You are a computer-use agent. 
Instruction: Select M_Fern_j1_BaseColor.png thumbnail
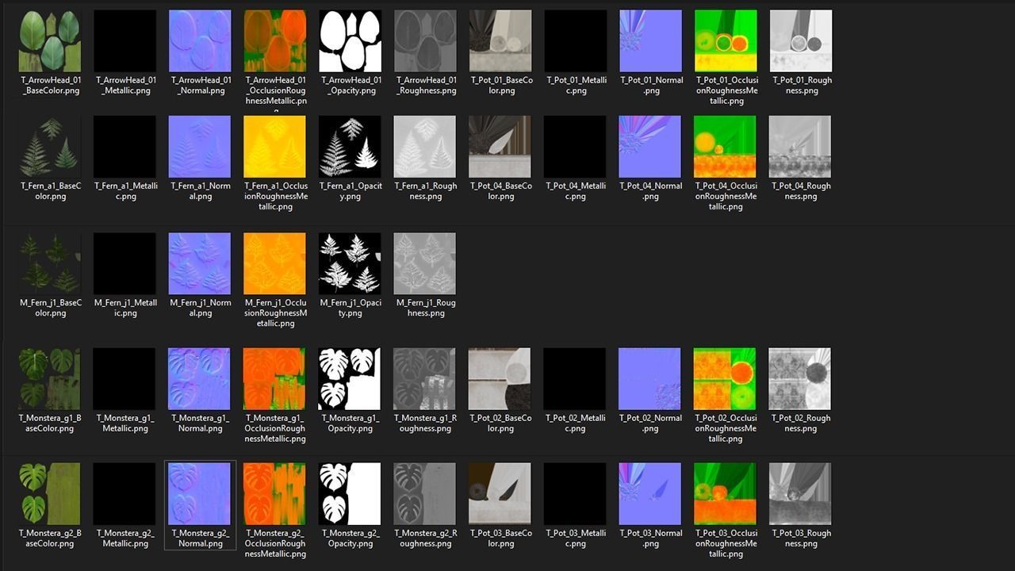tap(50, 263)
